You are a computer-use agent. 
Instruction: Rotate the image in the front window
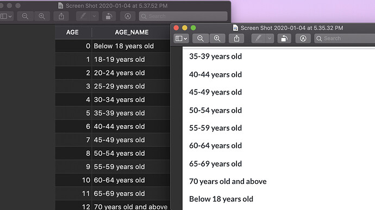[284, 39]
